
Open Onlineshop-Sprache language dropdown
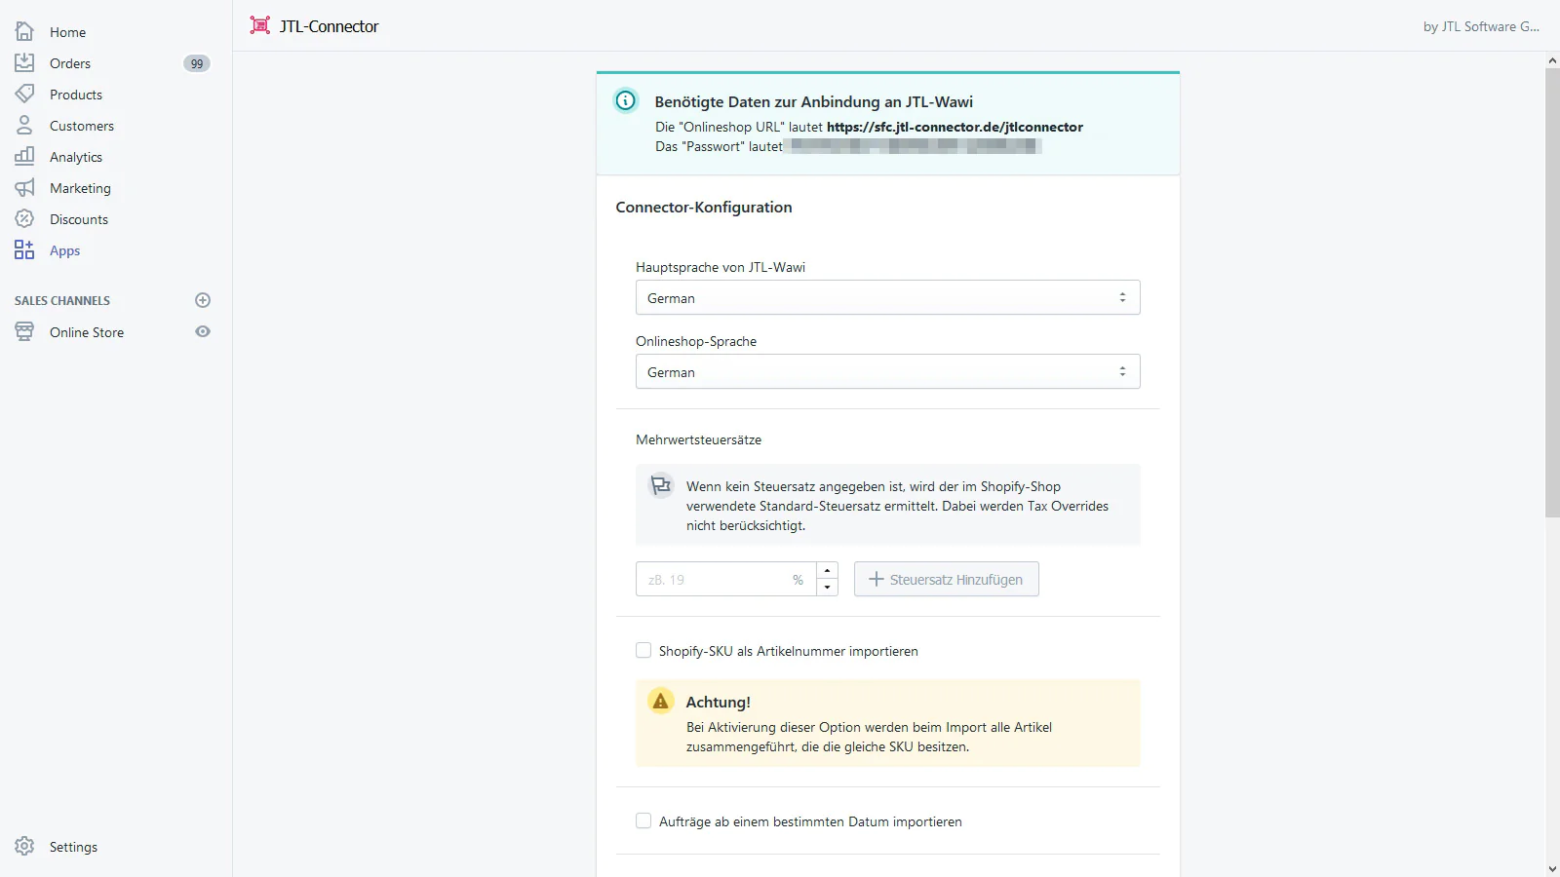[887, 372]
